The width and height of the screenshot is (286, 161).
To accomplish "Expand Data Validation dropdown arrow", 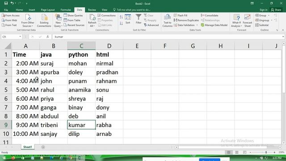I will 197,25.
